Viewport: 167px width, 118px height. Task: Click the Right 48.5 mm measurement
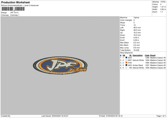coord(137,30)
